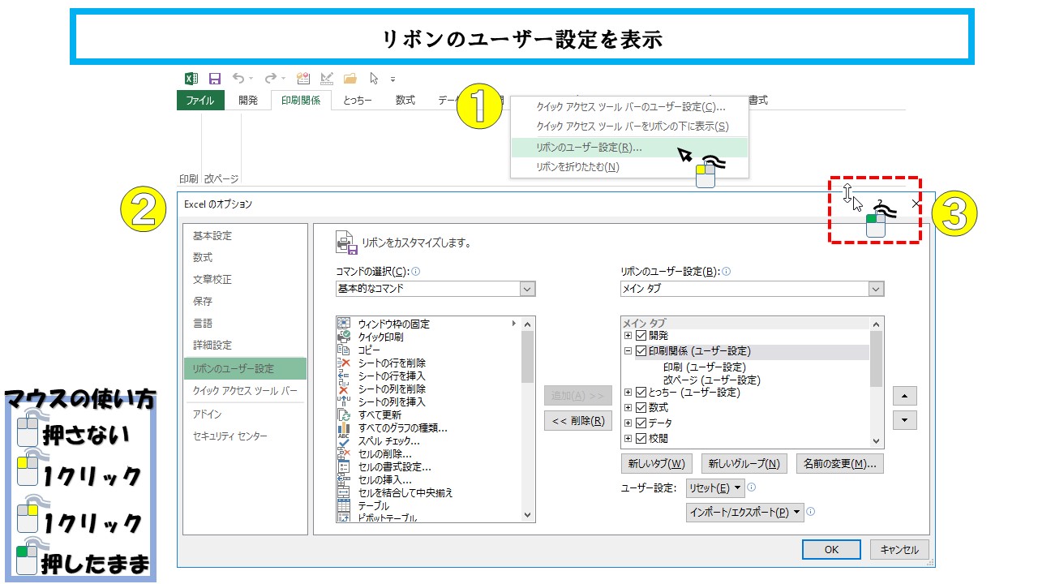Click the スペル チェック ABC icon
The image size is (1038, 584).
[343, 440]
